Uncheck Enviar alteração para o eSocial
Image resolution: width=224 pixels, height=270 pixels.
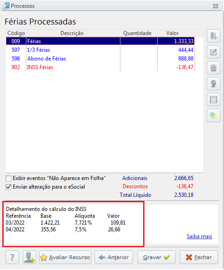click(9, 187)
